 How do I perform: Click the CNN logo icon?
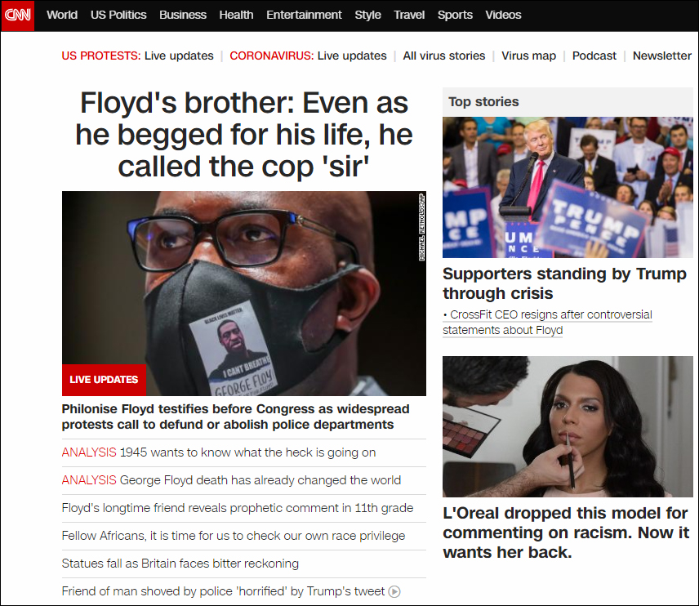tap(17, 16)
